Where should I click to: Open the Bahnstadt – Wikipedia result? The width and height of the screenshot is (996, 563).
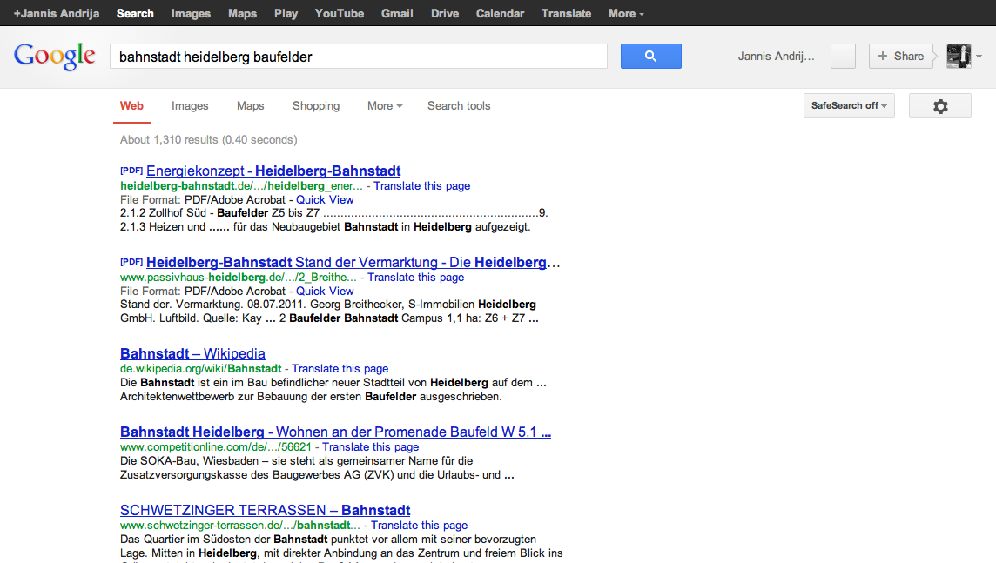192,353
